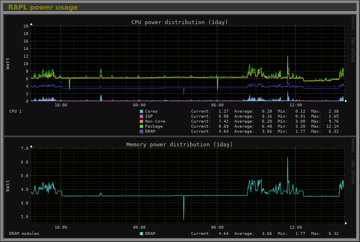Click the 12:00 time label in Memory graph
360x242 pixels.
point(296,227)
